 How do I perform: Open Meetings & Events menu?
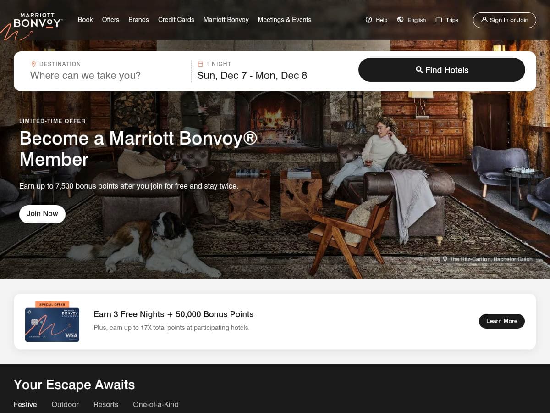click(x=285, y=20)
